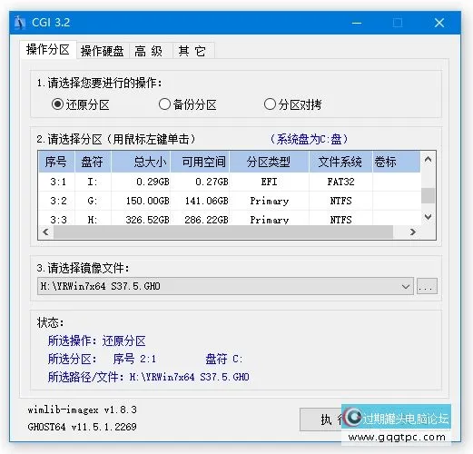Click the image file path combo box
This screenshot has height=454, width=473.
[x=225, y=286]
